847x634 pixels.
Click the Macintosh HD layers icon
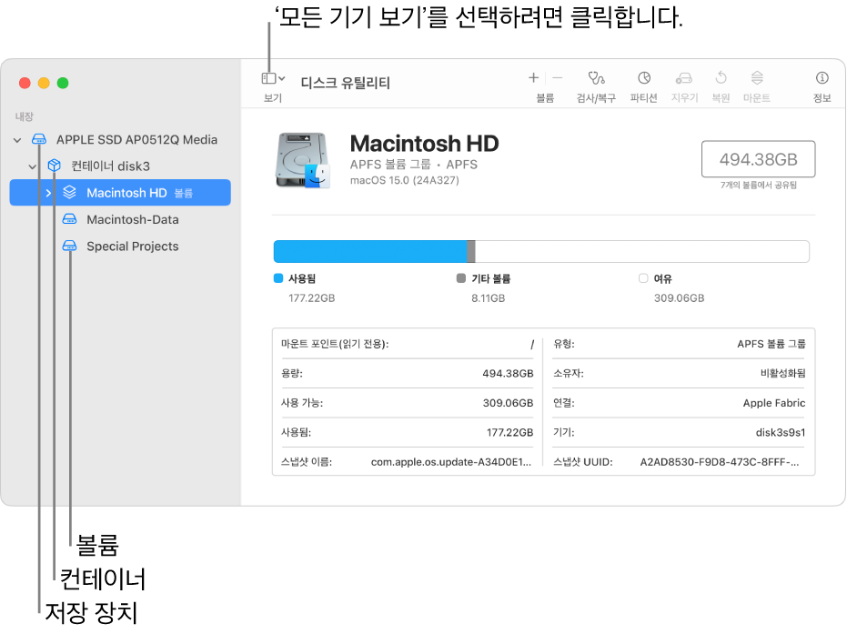click(70, 192)
